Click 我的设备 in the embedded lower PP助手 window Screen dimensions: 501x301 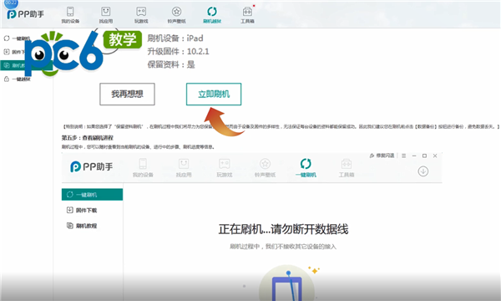[143, 168]
